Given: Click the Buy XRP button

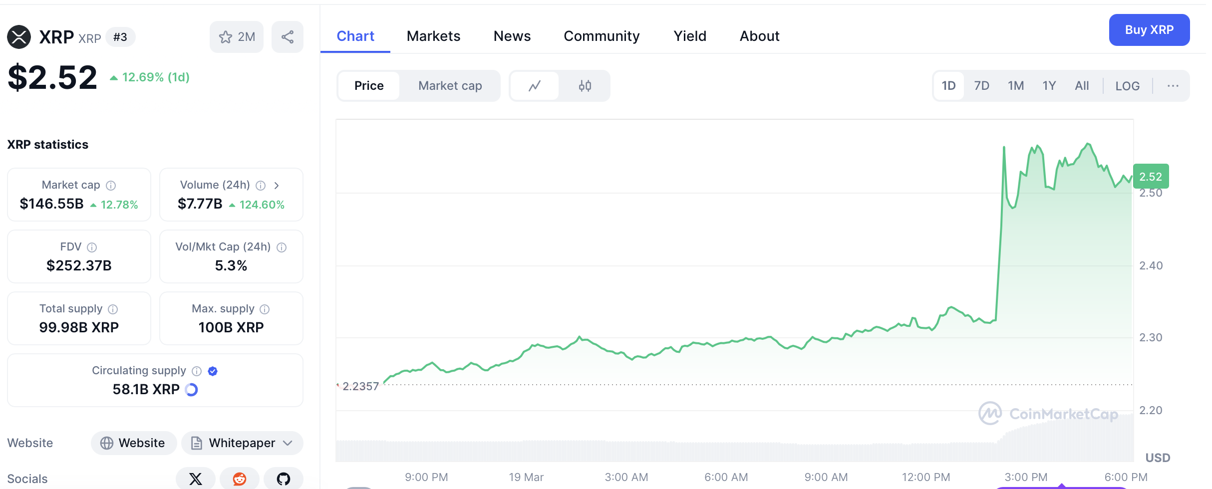Looking at the screenshot, I should [x=1149, y=30].
